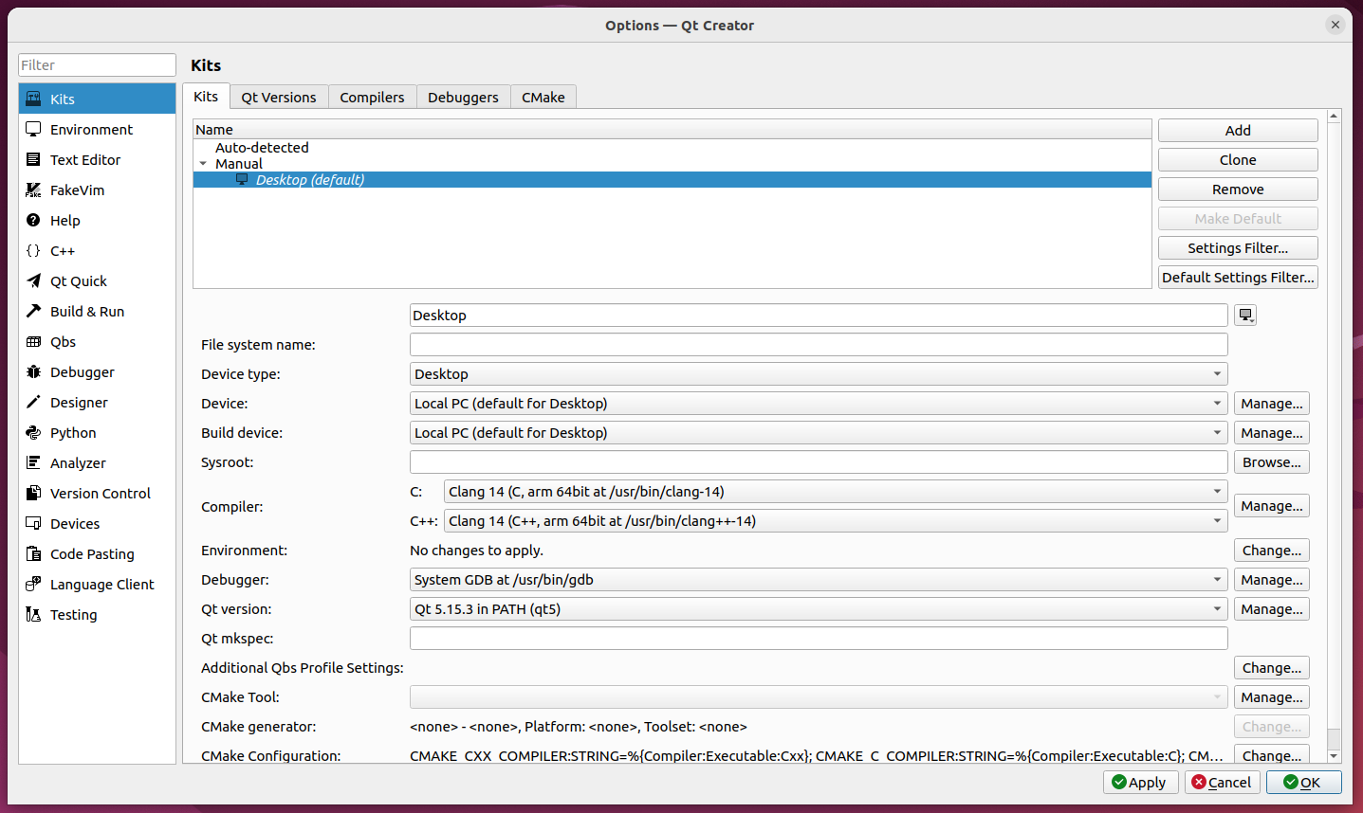Click the kit icon chooser button
Image resolution: width=1363 pixels, height=813 pixels.
point(1245,316)
